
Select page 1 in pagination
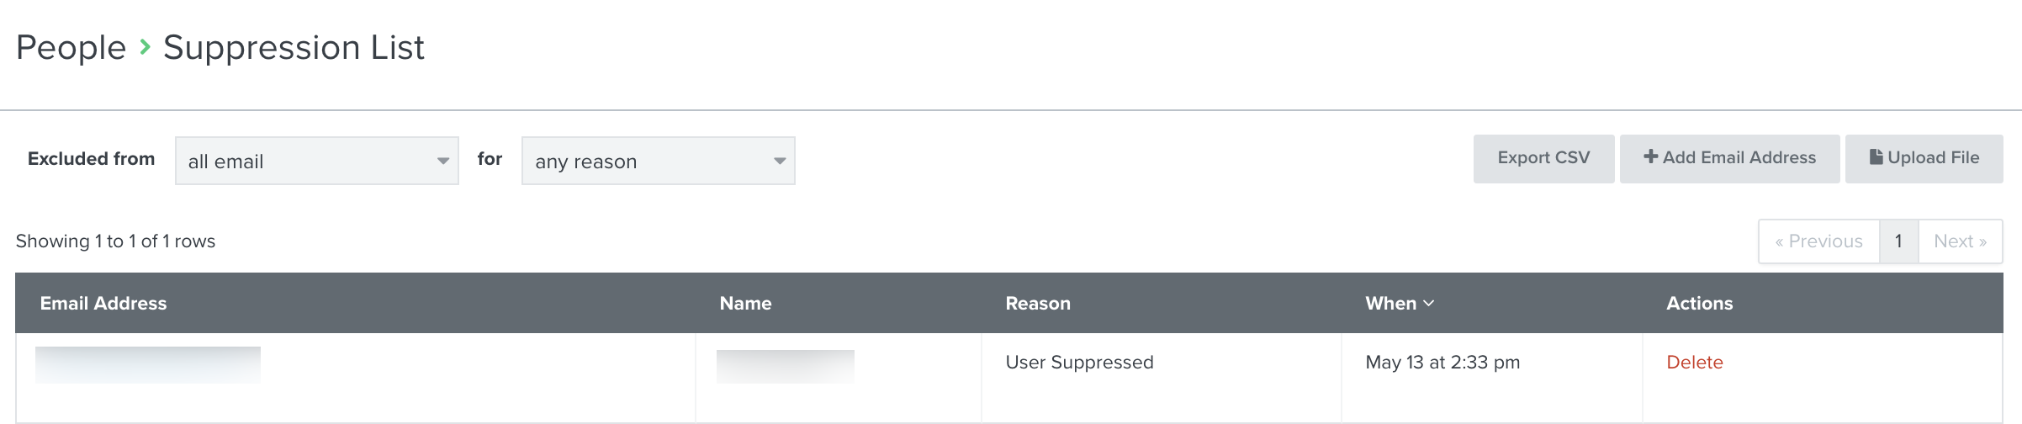tap(1898, 241)
